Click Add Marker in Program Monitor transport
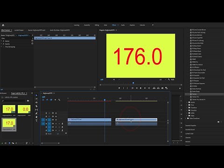Screen dimensions: 224x168 click(119, 88)
